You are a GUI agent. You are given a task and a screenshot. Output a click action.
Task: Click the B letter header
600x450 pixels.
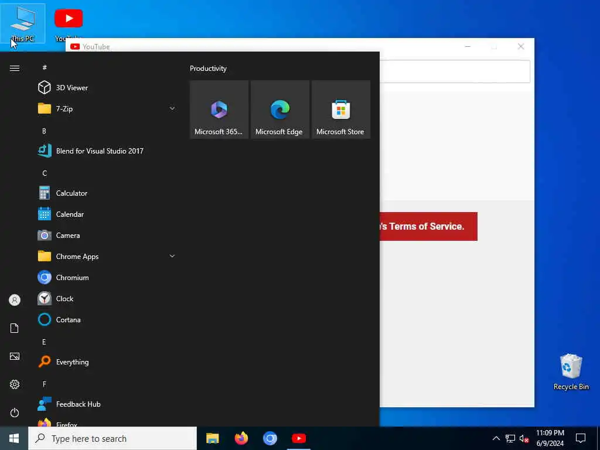click(x=44, y=131)
